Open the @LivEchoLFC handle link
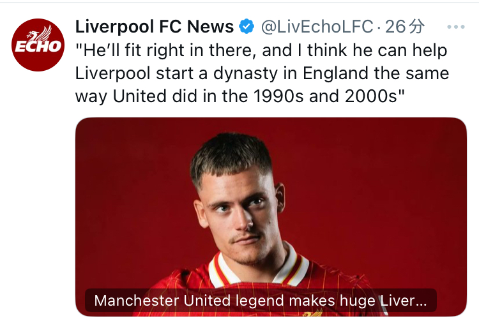 click(x=317, y=27)
